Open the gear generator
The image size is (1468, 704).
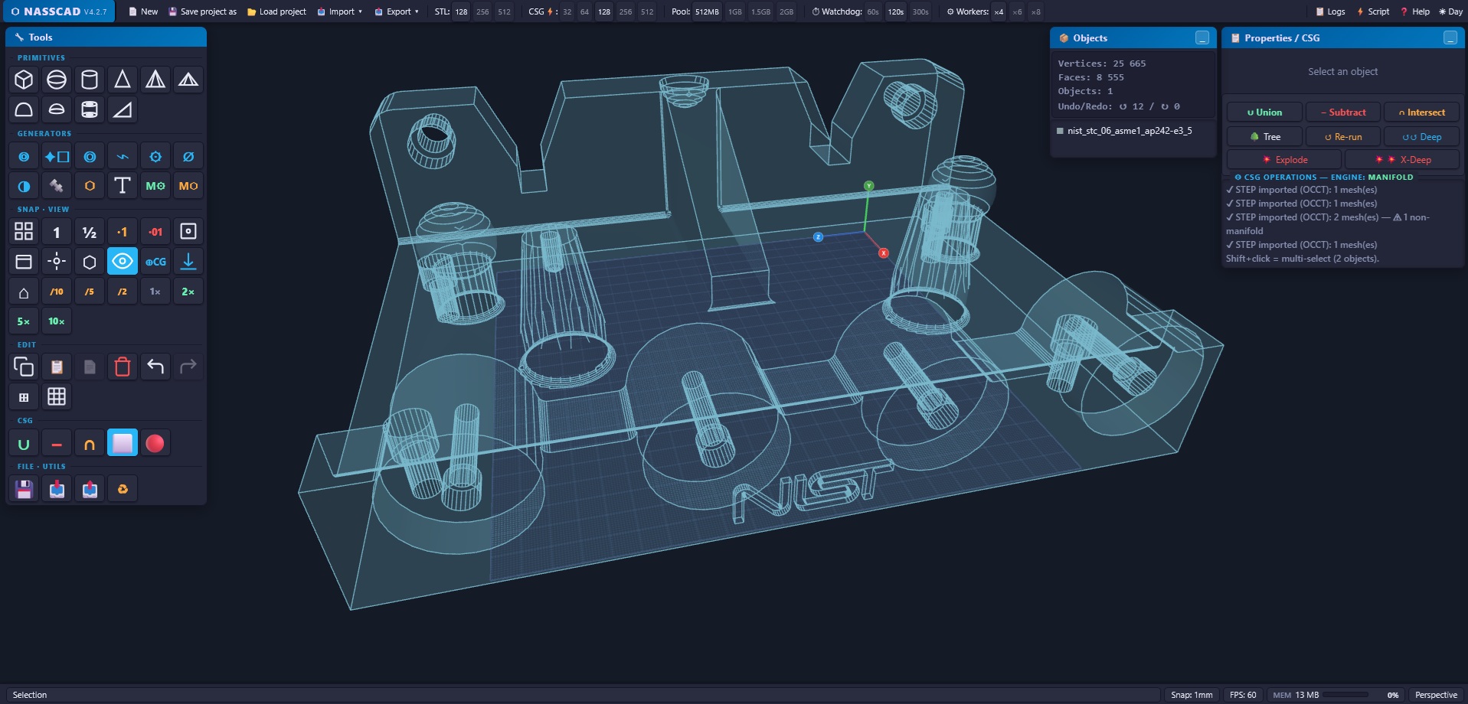pyautogui.click(x=155, y=156)
